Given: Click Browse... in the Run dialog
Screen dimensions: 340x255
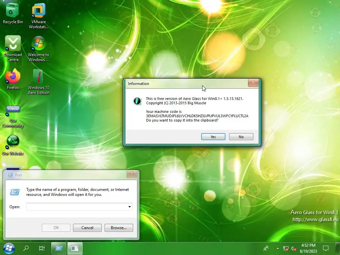Looking at the screenshot, I should pos(119,228).
